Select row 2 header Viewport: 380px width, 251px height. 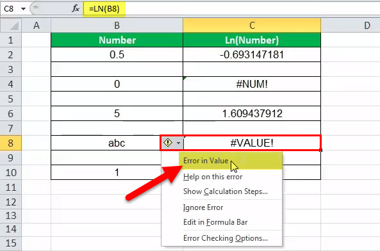tap(11, 54)
